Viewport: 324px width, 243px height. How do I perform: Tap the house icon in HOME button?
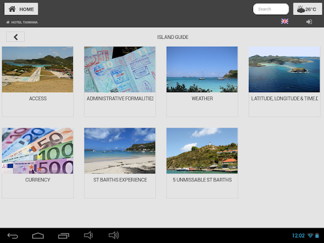click(12, 9)
